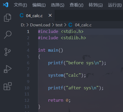Click the test breadcrumb segment
The image size is (123, 112).
59,25
